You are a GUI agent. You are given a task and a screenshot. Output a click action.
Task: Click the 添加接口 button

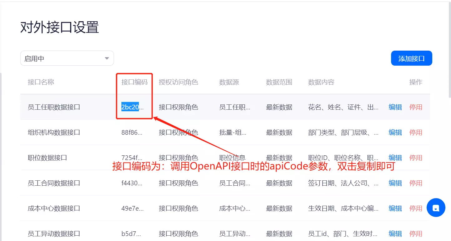(x=411, y=58)
